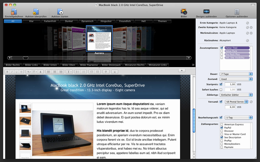Insert a numbered list
Image resolution: width=260 pixels, height=162 pixels.
click(x=84, y=72)
